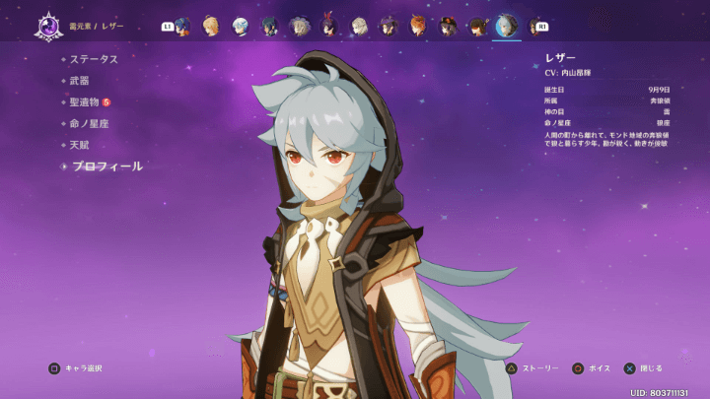Select the プロフィール menu item
The image size is (710, 399).
[107, 166]
